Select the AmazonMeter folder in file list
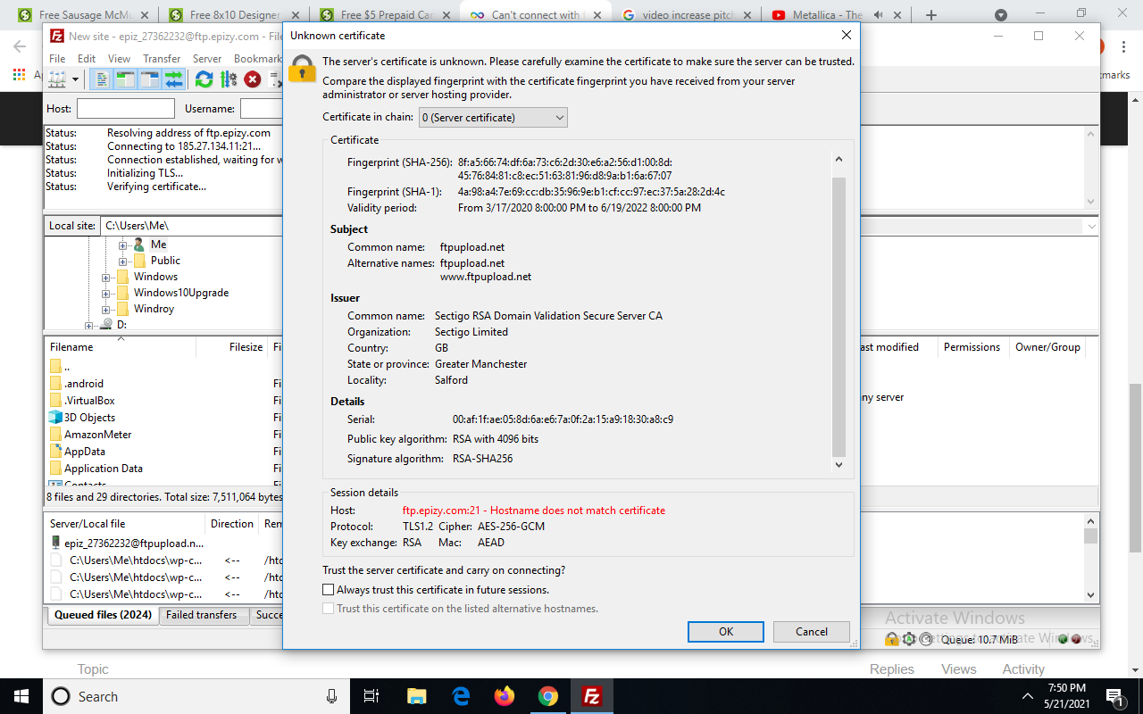Image resolution: width=1143 pixels, height=714 pixels. [x=97, y=435]
